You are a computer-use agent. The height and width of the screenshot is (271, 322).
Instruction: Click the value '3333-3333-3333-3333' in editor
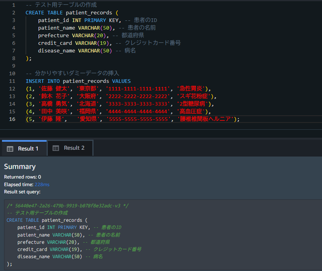(x=138, y=104)
